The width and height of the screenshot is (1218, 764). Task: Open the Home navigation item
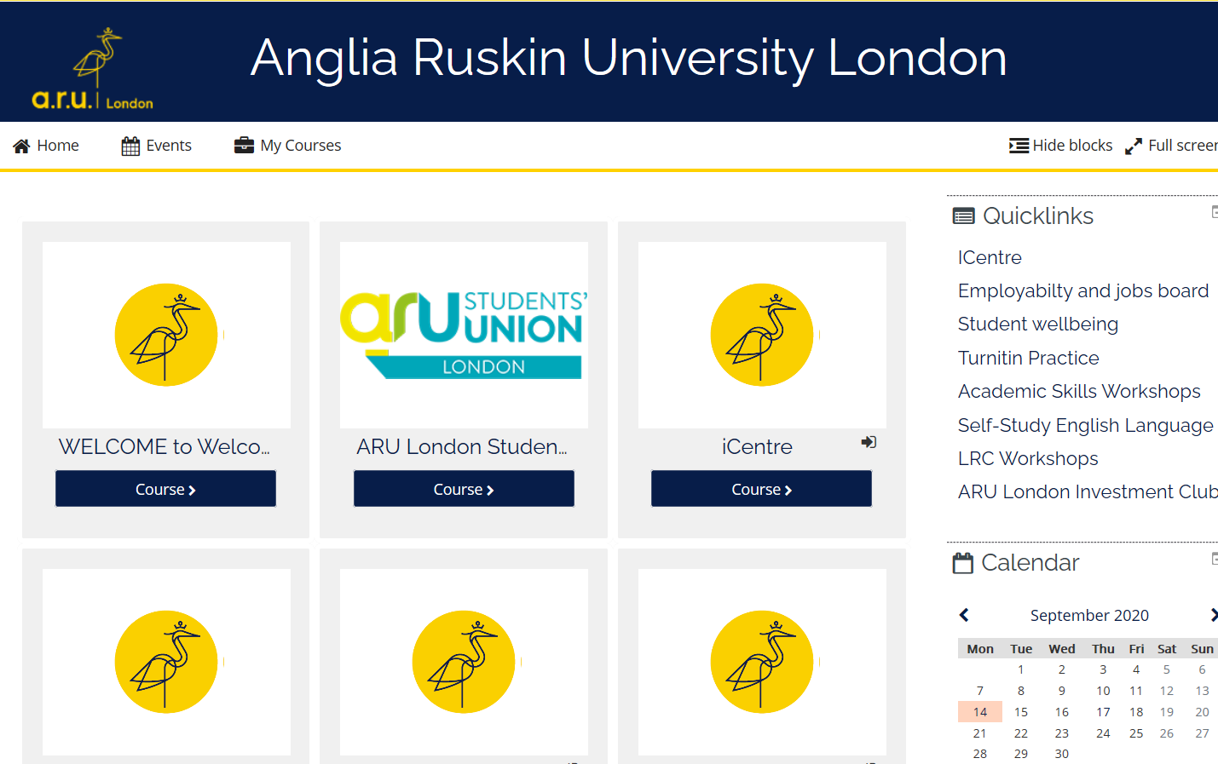coord(46,146)
